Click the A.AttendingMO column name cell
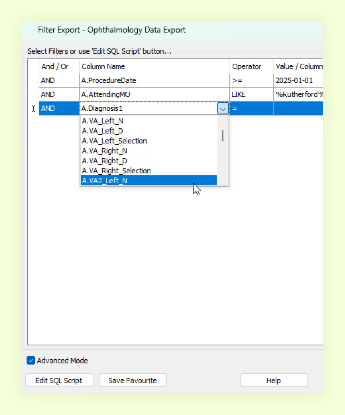The image size is (345, 415). tap(155, 94)
